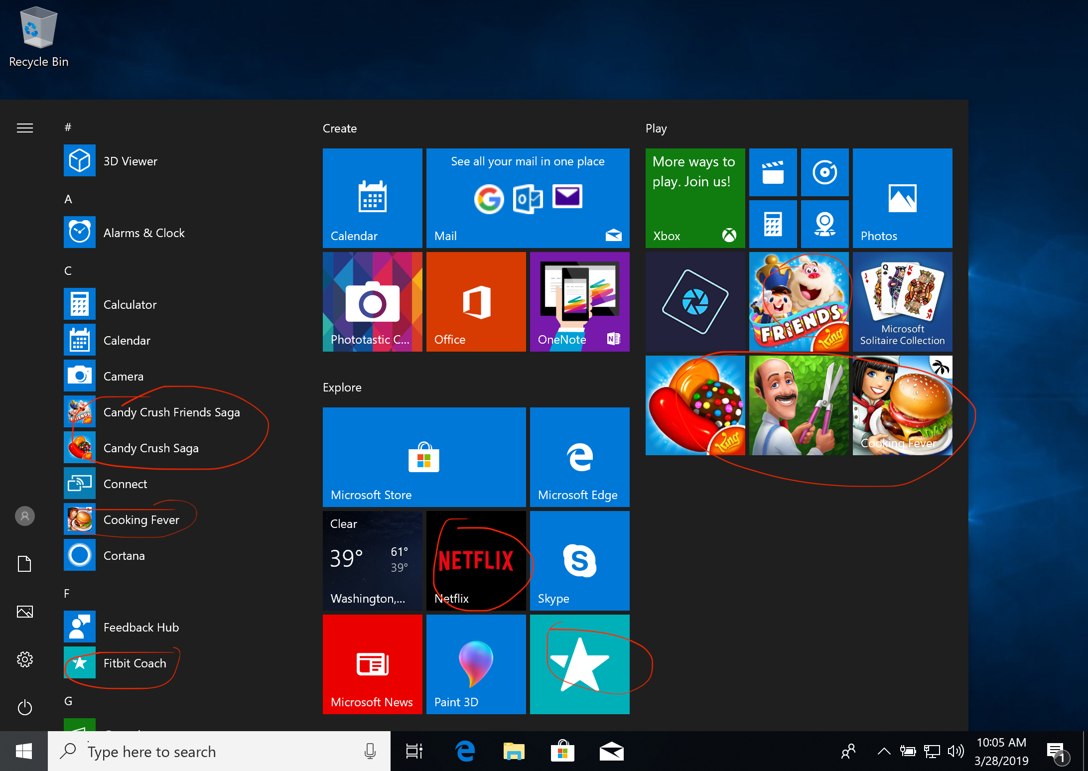Image resolution: width=1088 pixels, height=771 pixels.
Task: Launch the Skype tile
Action: pos(579,560)
